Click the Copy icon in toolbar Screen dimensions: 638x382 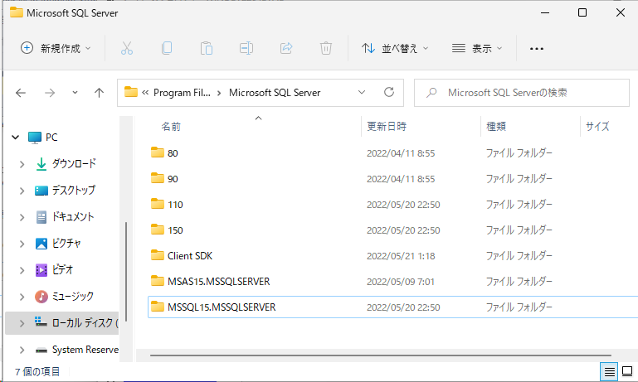coord(167,48)
